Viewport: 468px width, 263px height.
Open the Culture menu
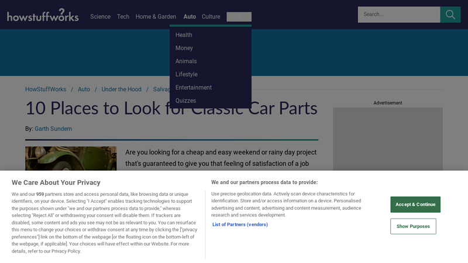click(211, 17)
